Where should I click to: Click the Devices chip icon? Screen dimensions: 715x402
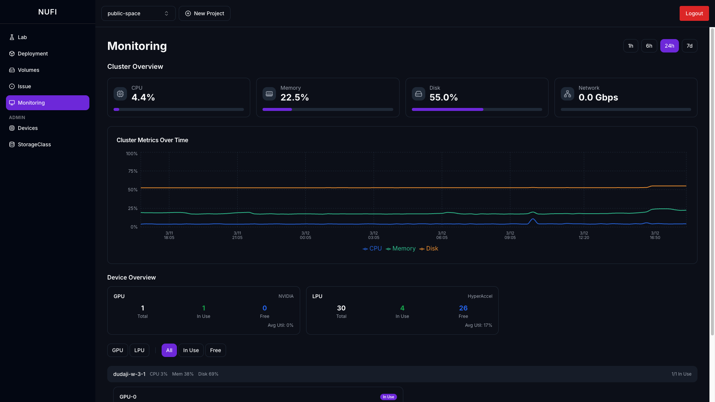click(12, 128)
